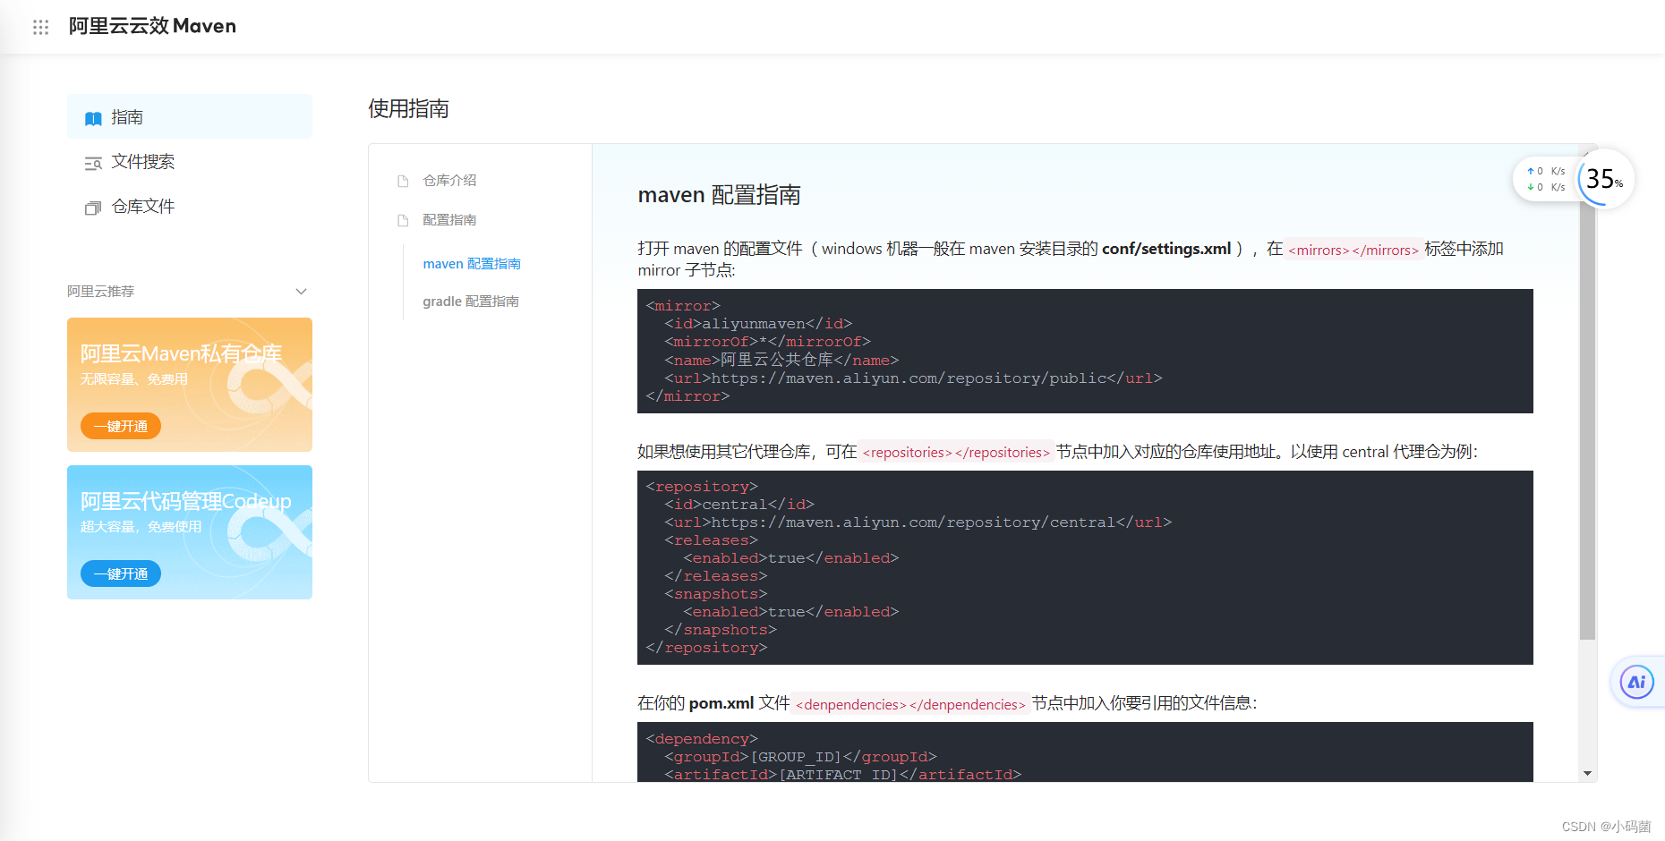
Task: Click the mirrorOf line in code
Action: pos(767,342)
